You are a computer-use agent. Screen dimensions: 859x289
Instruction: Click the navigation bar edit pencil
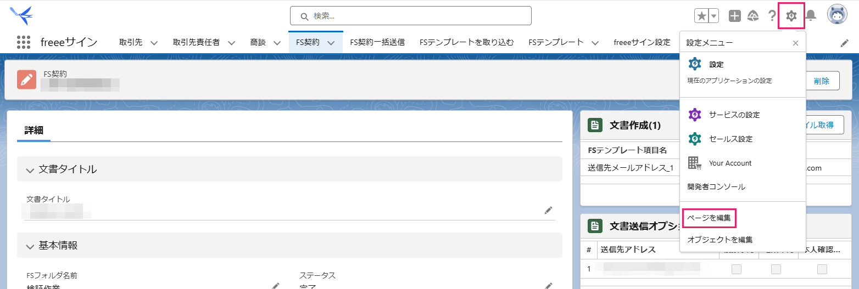(x=844, y=43)
